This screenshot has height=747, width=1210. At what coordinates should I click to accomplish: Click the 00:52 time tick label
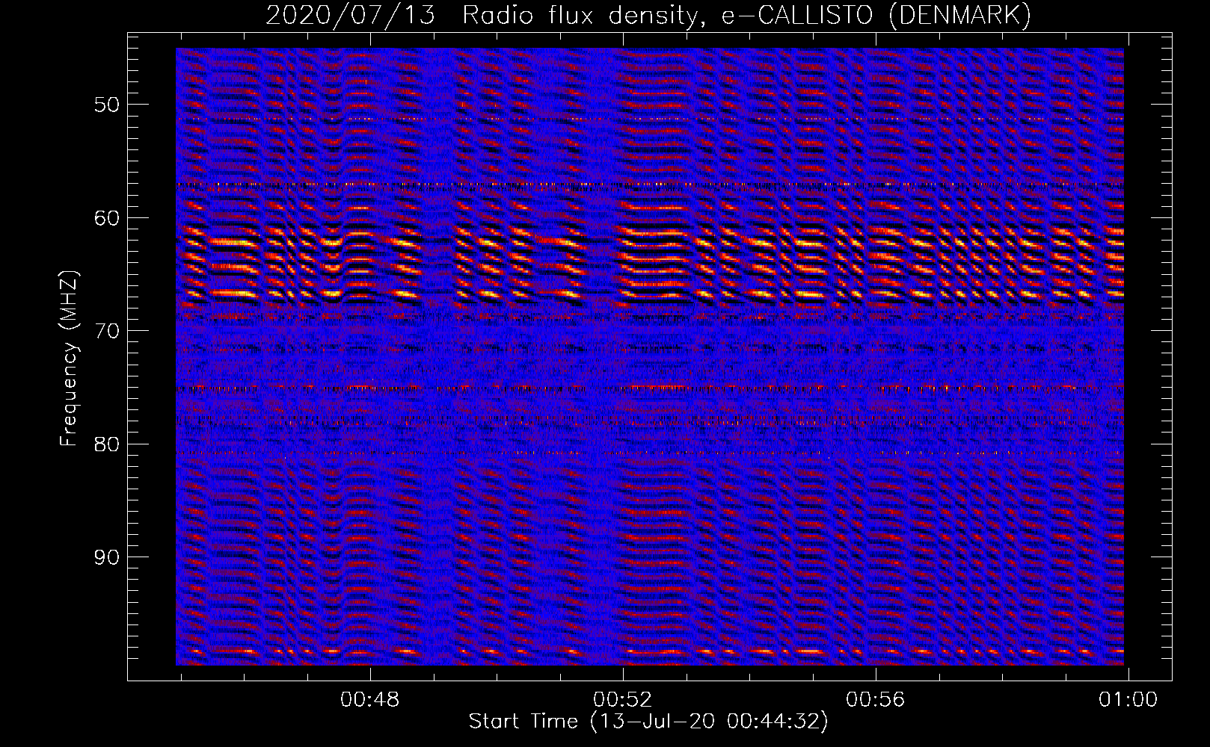click(622, 699)
